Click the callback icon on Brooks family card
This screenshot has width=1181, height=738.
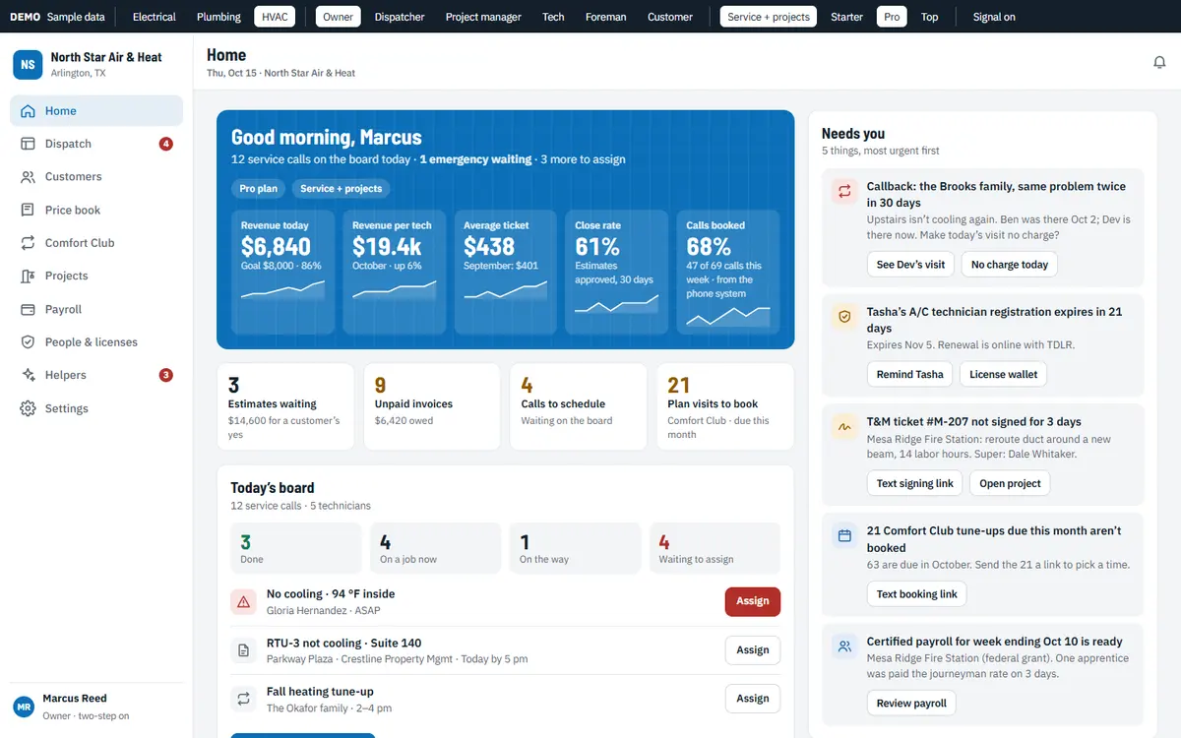pyautogui.click(x=844, y=191)
